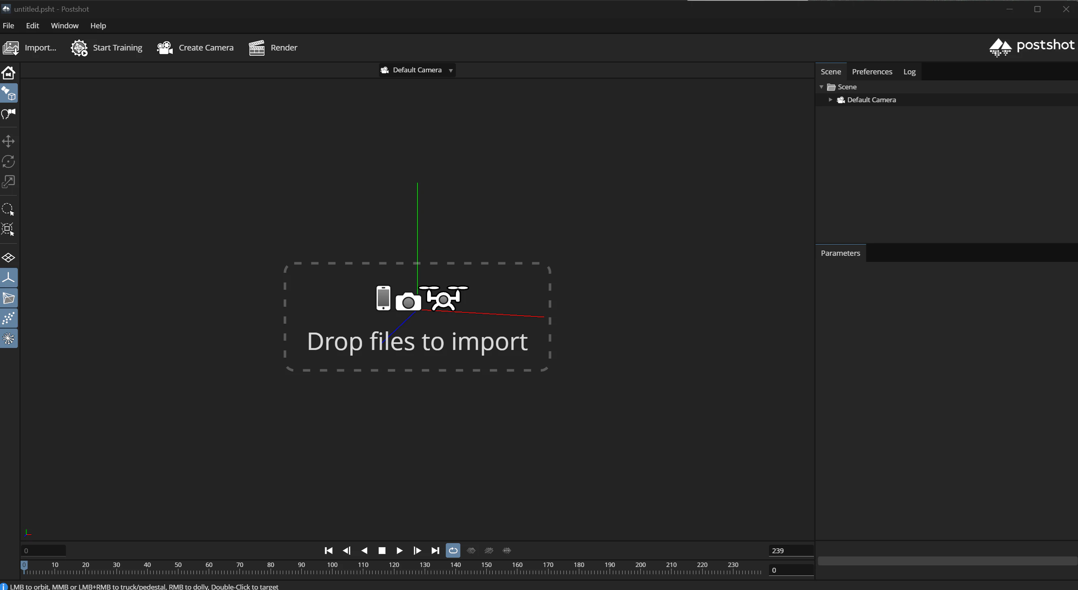The width and height of the screenshot is (1078, 590).
Task: Click the Start Training button
Action: [x=107, y=48]
